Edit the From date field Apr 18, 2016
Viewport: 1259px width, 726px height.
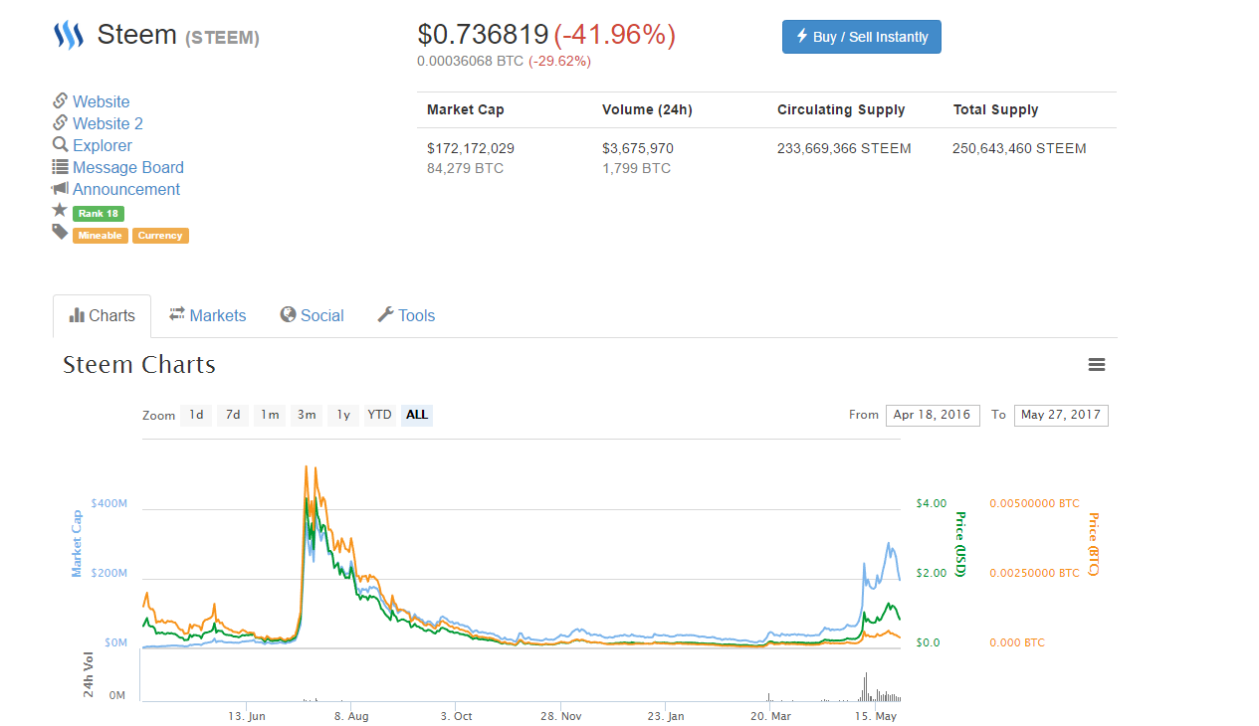click(933, 415)
